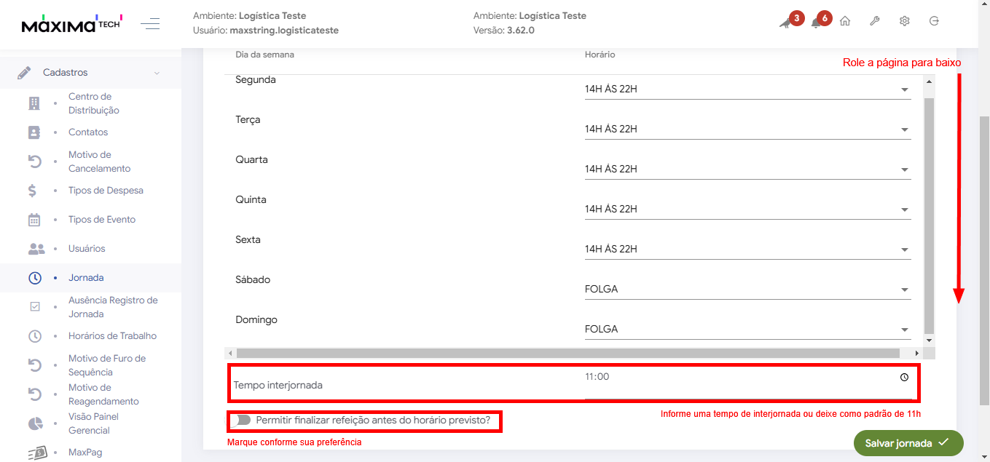Click the Ausência Registro de Jornada check icon
The image size is (990, 462).
click(x=35, y=307)
